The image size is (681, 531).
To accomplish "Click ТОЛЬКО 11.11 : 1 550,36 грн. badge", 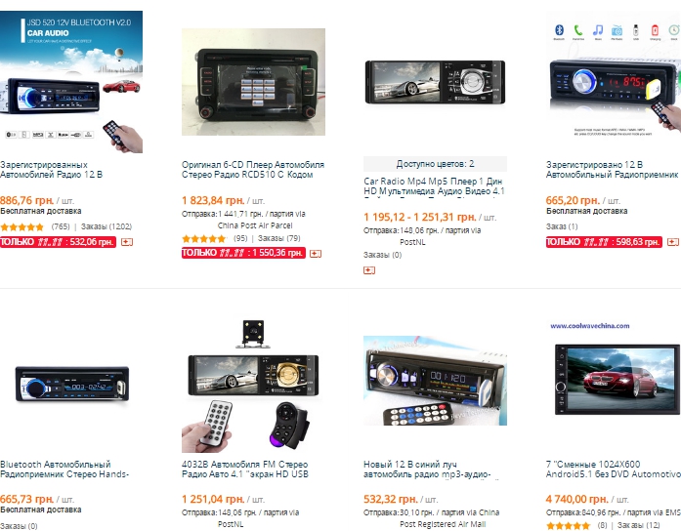I will (243, 253).
